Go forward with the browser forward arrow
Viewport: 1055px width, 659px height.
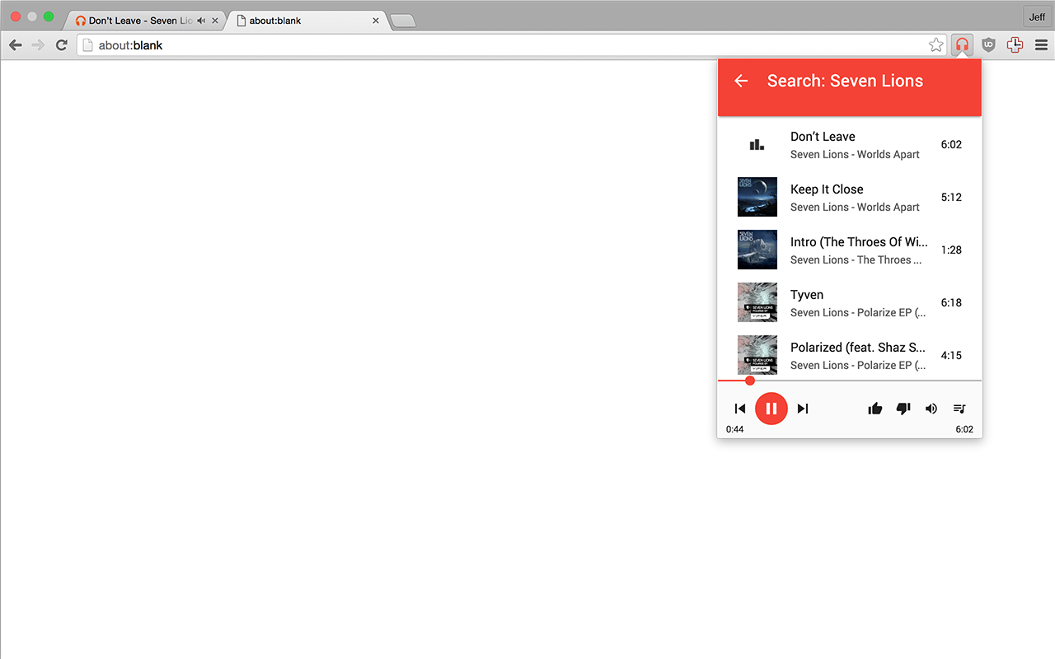38,45
